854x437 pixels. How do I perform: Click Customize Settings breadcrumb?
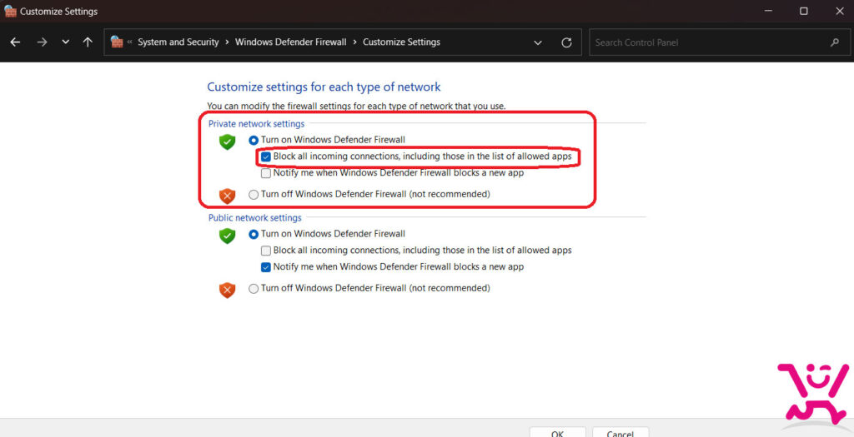[x=401, y=42]
